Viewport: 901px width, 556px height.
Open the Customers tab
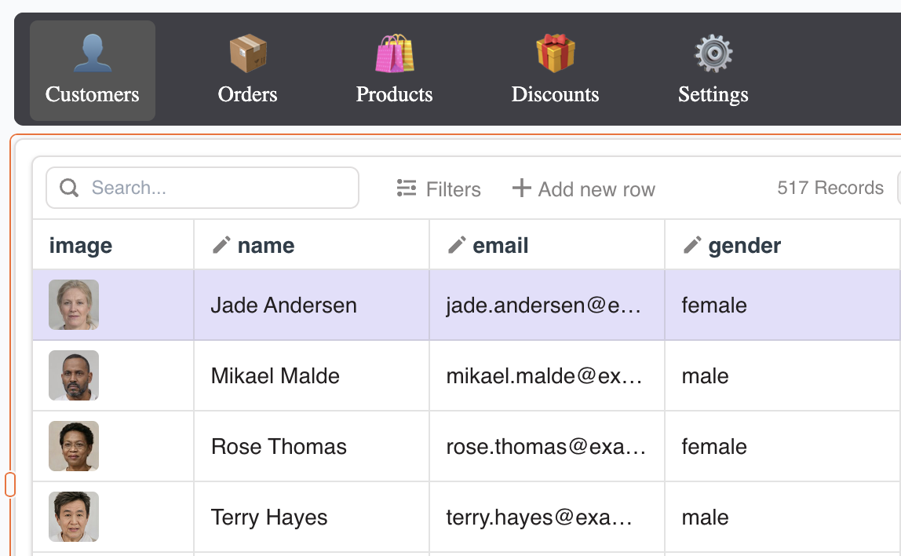92,71
